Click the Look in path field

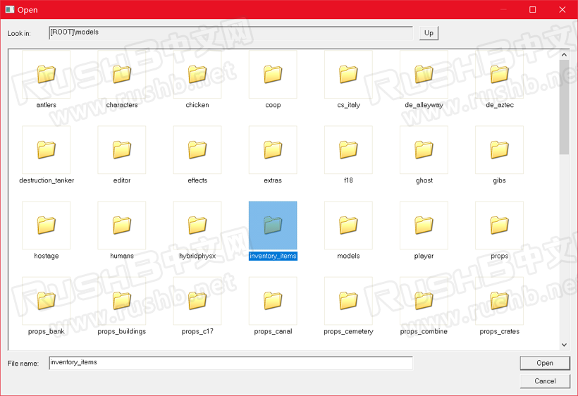point(230,32)
